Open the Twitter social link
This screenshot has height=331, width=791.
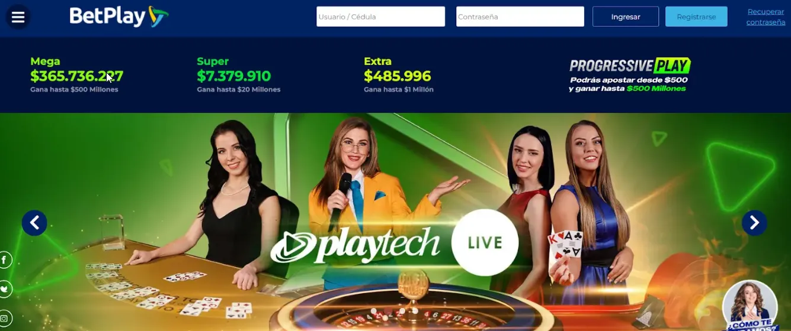tap(5, 289)
